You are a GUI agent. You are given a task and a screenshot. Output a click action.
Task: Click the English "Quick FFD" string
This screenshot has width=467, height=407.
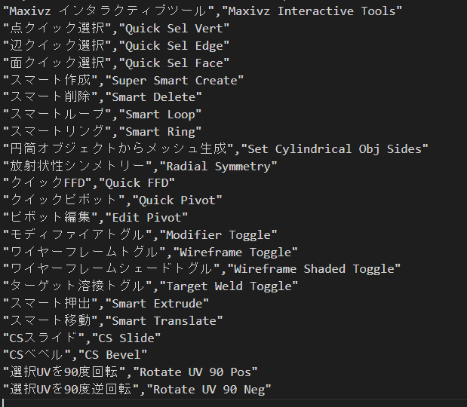[137, 183]
